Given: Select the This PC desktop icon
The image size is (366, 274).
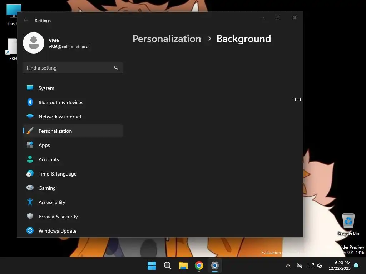Looking at the screenshot, I should pos(12,15).
